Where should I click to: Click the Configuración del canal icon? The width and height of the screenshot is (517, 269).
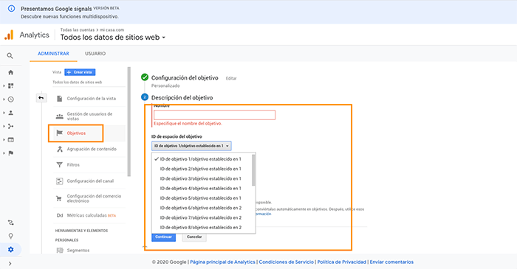(x=59, y=181)
